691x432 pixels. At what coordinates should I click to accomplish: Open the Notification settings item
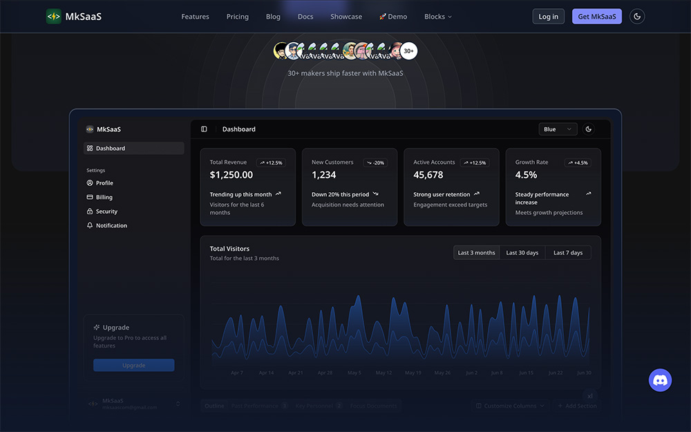pyautogui.click(x=133, y=225)
